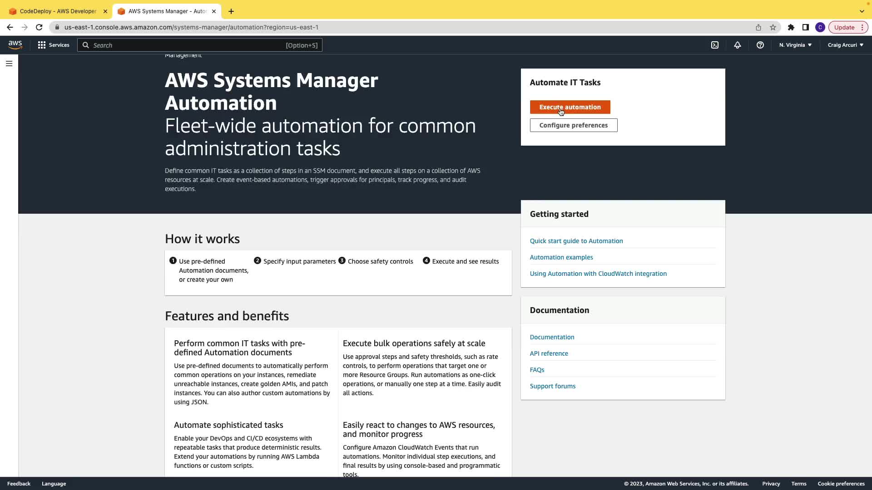Expand the browser tab list chevron
872x490 pixels.
coord(862,11)
